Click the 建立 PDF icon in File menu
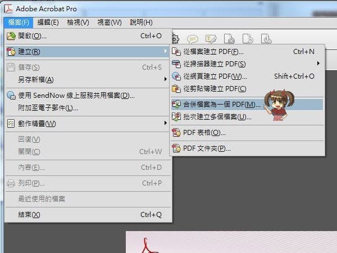337x253 pixels. click(11, 52)
